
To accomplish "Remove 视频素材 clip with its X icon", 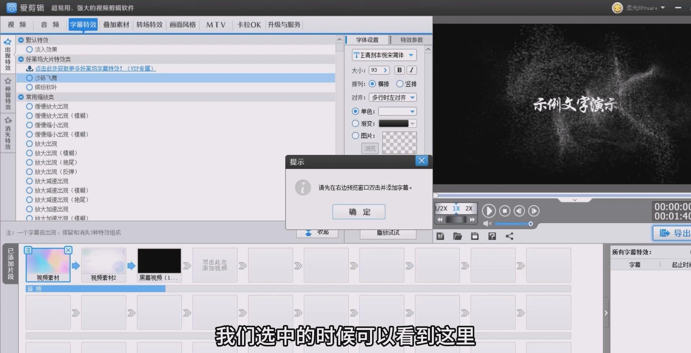I will click(68, 250).
